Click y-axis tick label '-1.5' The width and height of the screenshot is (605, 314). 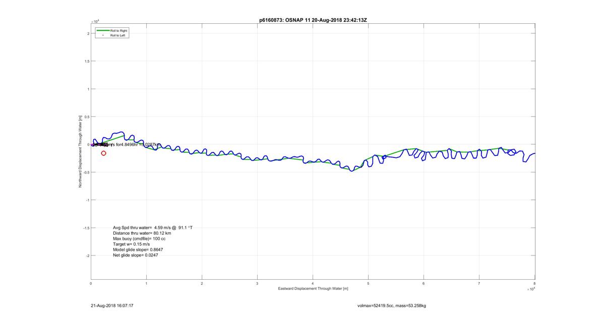pyautogui.click(x=86, y=228)
